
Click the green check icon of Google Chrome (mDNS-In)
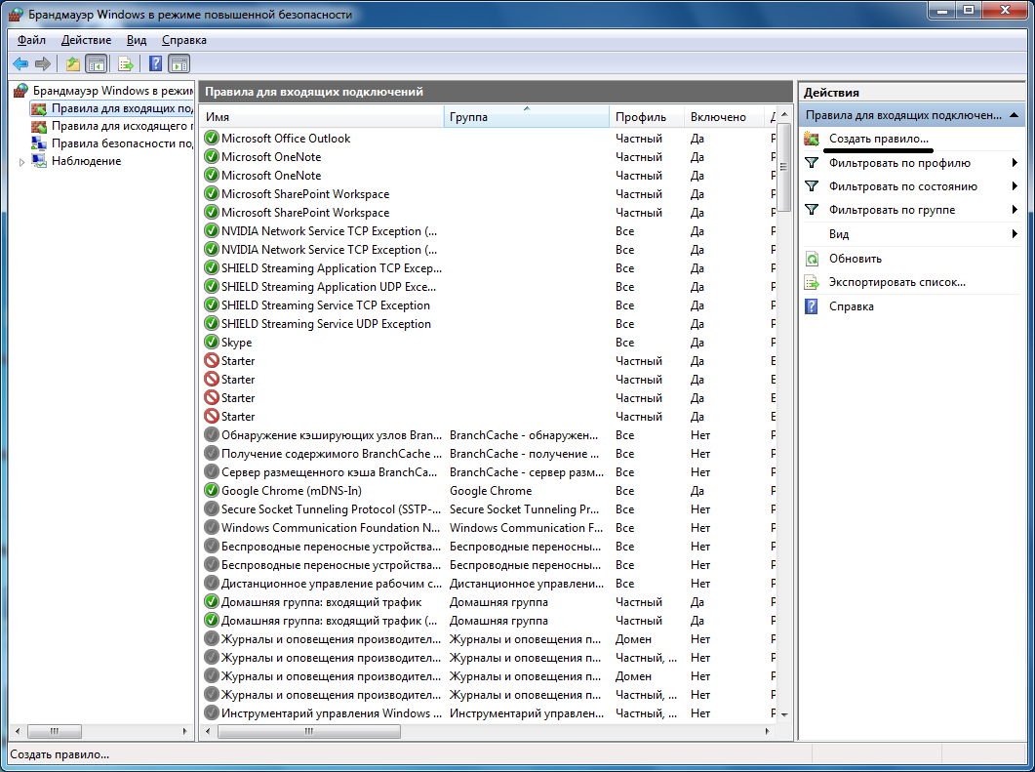pyautogui.click(x=212, y=491)
